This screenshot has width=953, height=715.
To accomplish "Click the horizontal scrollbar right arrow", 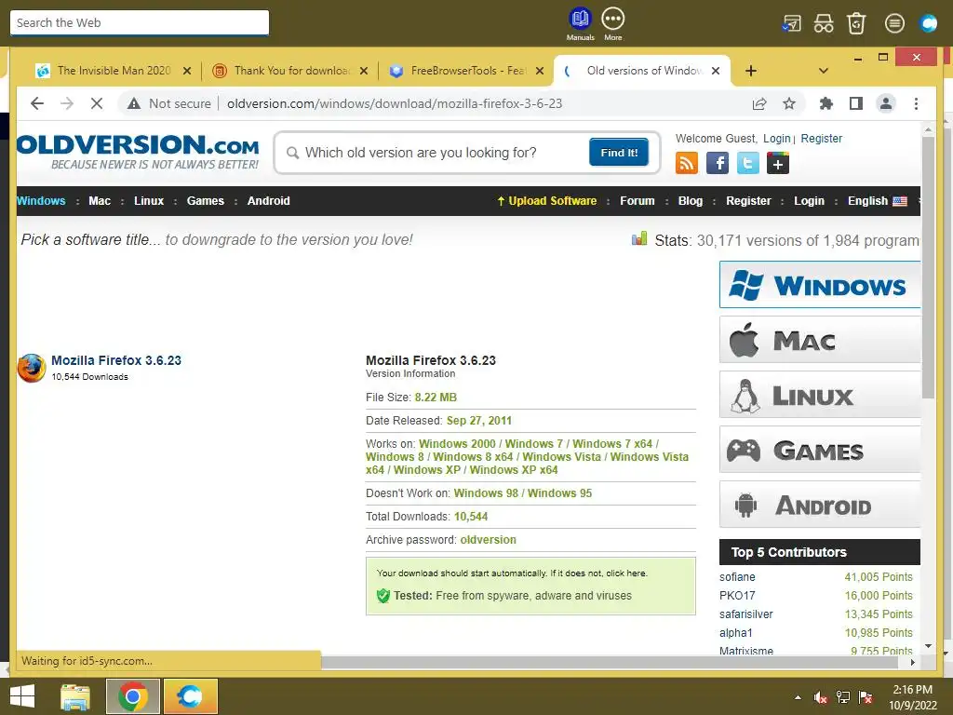I will point(912,662).
